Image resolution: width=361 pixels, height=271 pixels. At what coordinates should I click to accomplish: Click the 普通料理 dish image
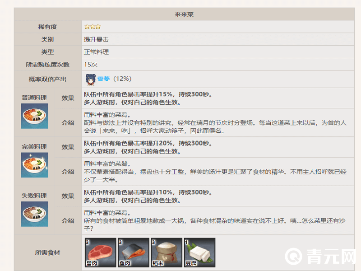pyautogui.click(x=35, y=116)
